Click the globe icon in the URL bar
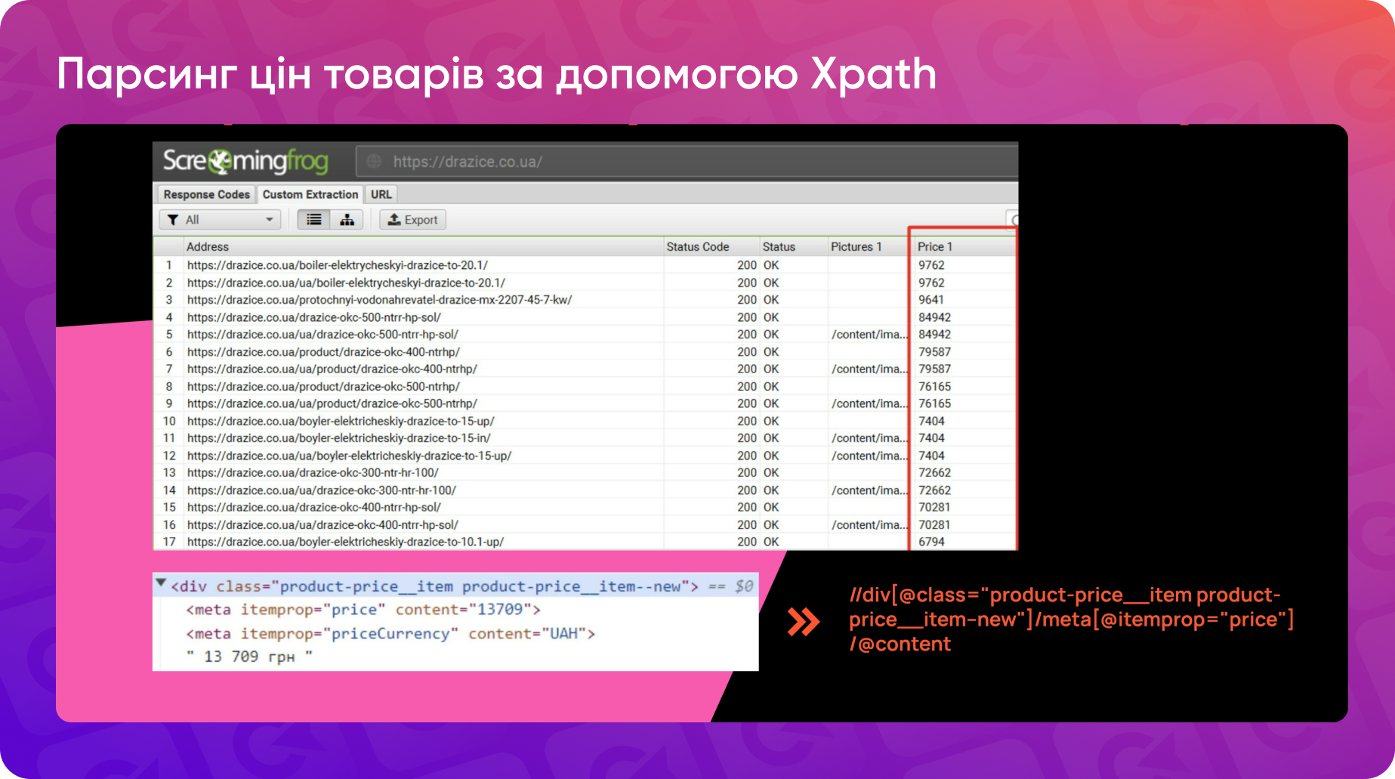 [x=374, y=161]
